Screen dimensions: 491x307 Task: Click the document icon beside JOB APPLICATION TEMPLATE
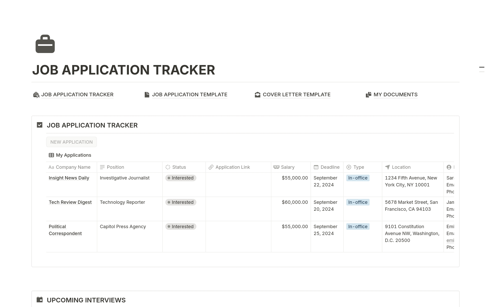click(x=147, y=94)
